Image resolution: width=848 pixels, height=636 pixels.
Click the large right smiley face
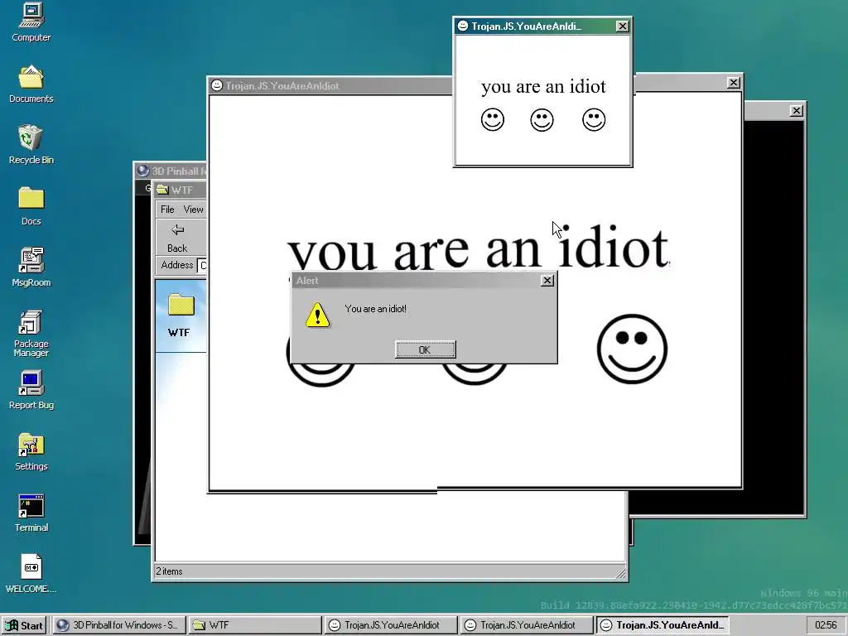tap(632, 349)
